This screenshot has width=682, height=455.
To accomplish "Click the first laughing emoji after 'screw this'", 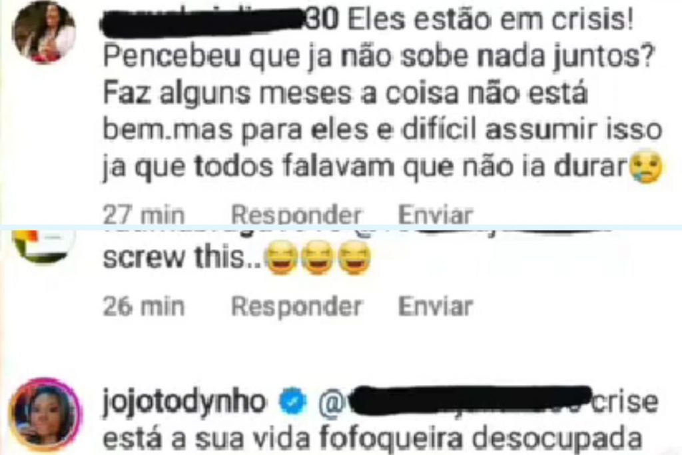I will click(x=282, y=259).
